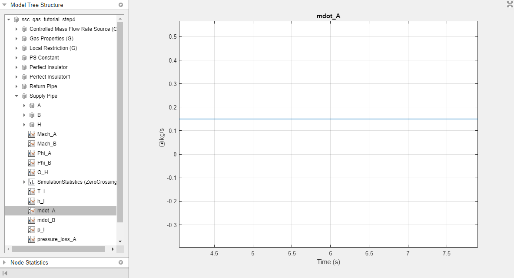This screenshot has width=514, height=278.
Task: Open the Q_H signal plot icon
Action: pos(32,172)
